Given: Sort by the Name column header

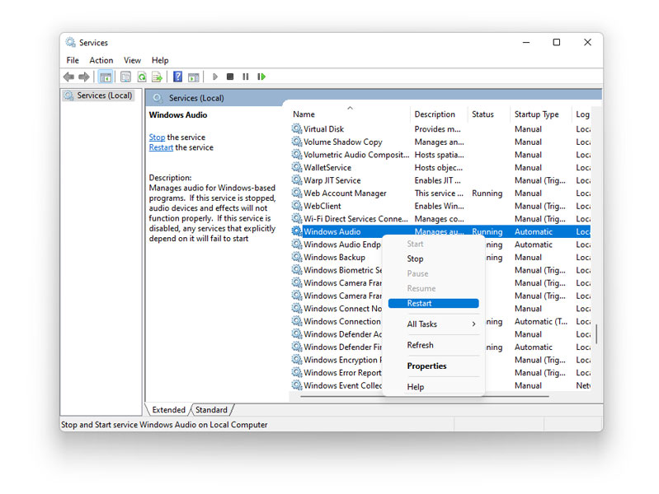Looking at the screenshot, I should [350, 114].
